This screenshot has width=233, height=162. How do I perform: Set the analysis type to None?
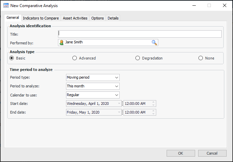[201, 58]
